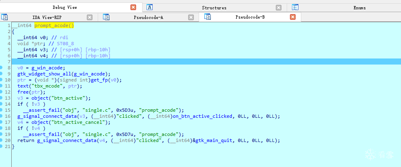Close the IDA View-RIP tab
The width and height of the screenshot is (401, 167).
pos(90,17)
